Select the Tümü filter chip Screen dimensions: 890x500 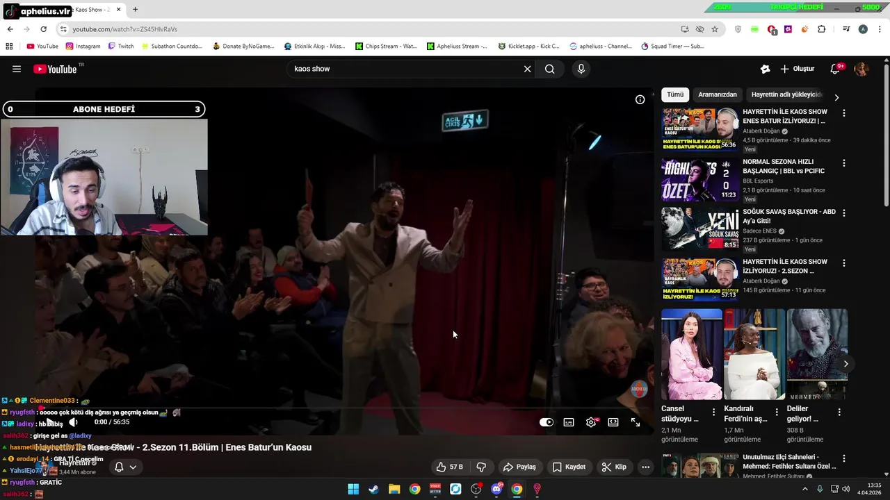point(675,94)
